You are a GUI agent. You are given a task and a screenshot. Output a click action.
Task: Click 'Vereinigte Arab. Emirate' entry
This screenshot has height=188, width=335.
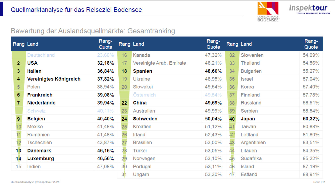click(159, 63)
